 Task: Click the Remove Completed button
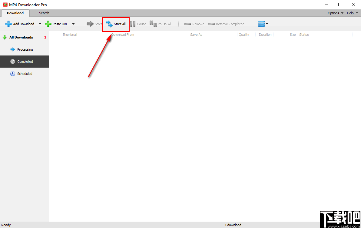click(226, 24)
